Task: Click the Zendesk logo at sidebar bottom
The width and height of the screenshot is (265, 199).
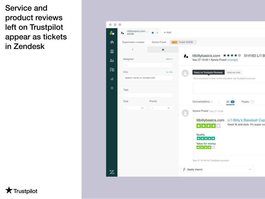Action: 112,172
